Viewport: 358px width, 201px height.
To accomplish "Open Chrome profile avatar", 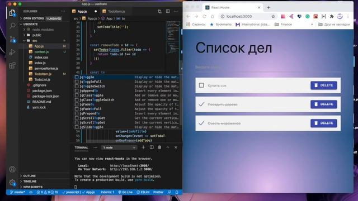I will [340, 16].
